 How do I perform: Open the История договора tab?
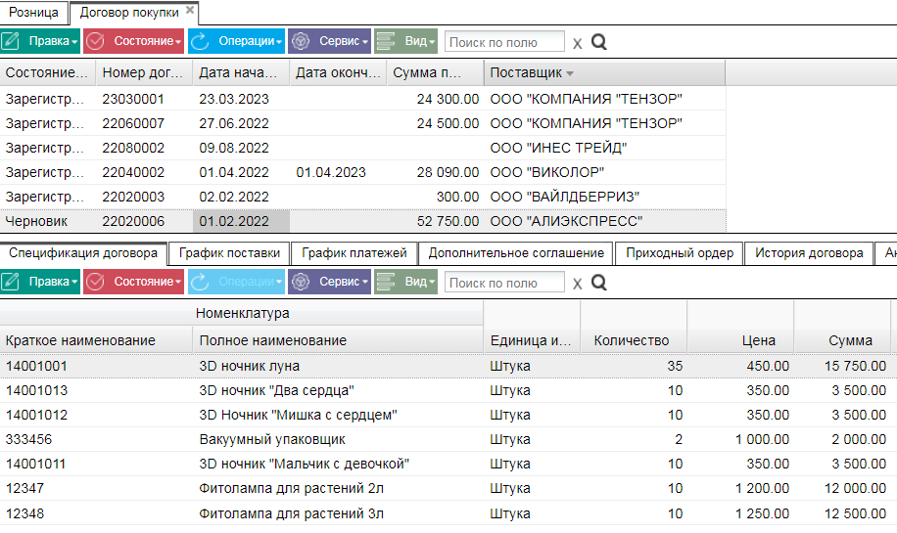point(809,253)
